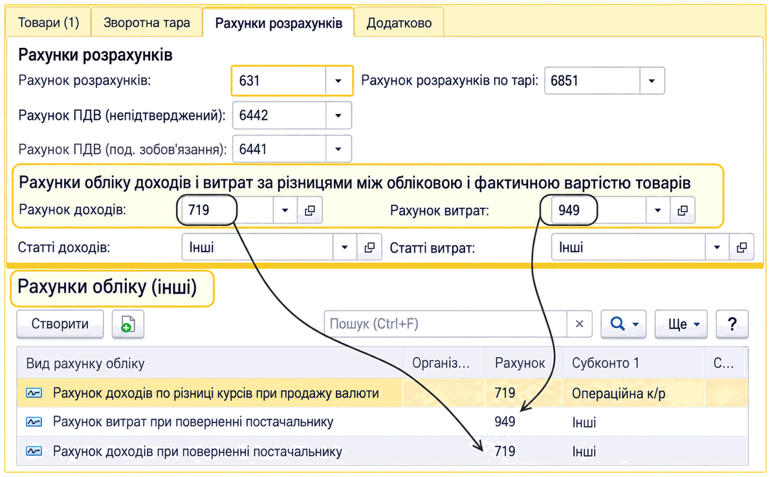Expand the Статті доходів Інші dropdown

[345, 247]
